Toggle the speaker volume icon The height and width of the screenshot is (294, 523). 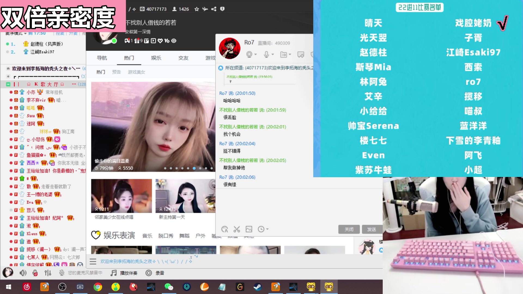23,273
